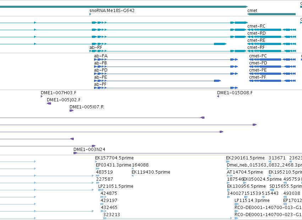Viewport: 302px width, 220px height.
Task: Select the snoRNA:Me18S-G642 gene label
Action: [x=112, y=11]
